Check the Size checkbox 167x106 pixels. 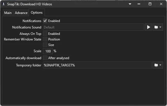[45, 45]
